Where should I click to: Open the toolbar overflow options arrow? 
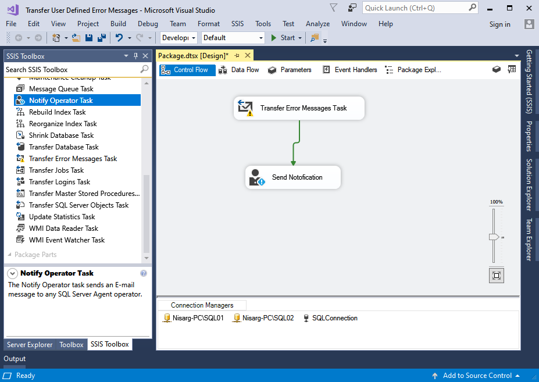click(x=325, y=41)
